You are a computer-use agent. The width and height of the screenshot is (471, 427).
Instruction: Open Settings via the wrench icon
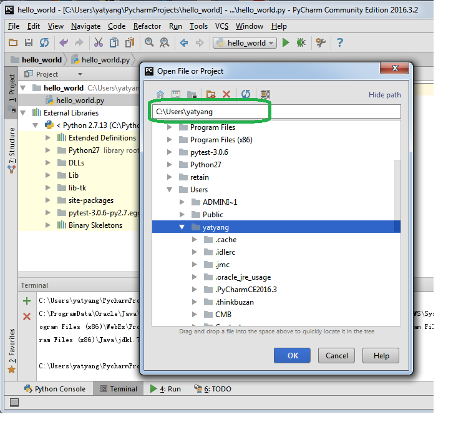[x=321, y=42]
